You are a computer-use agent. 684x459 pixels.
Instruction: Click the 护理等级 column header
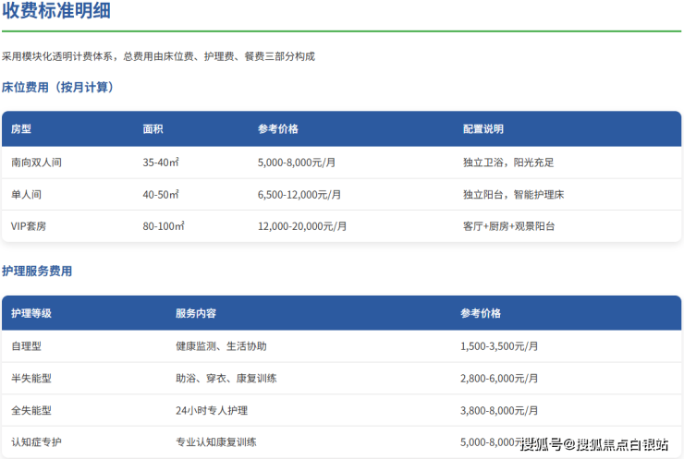point(31,313)
